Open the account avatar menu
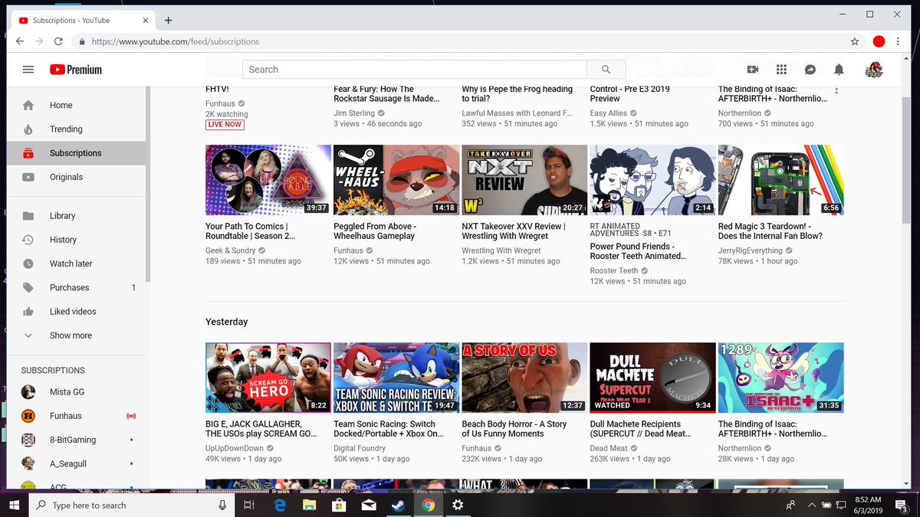This screenshot has width=920, height=517. pos(874,70)
